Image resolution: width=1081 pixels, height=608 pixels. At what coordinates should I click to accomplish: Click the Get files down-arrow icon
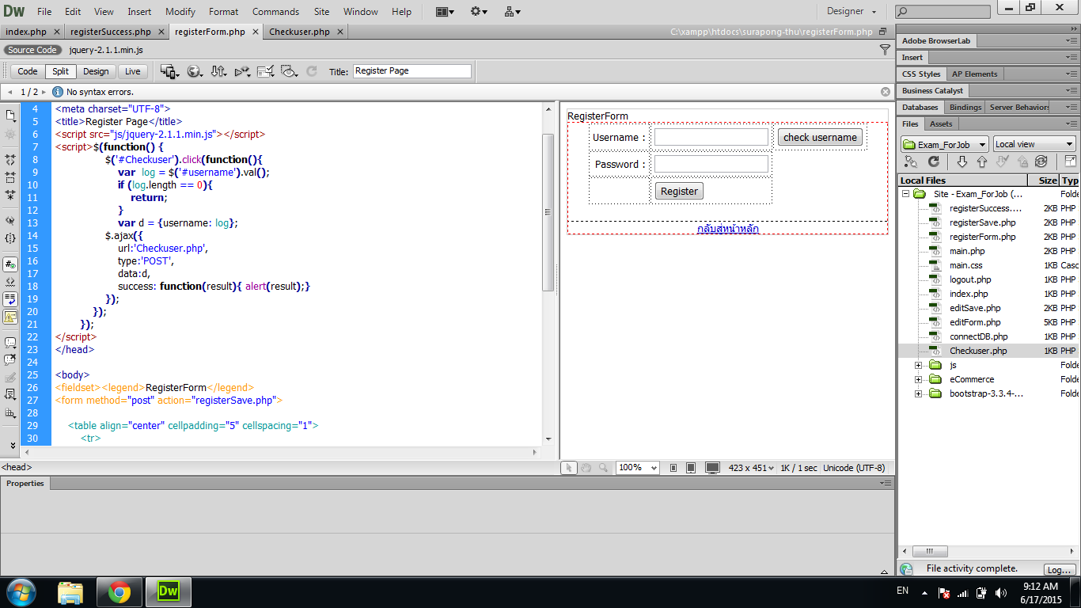coord(962,161)
